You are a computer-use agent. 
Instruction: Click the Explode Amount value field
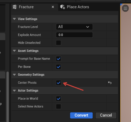point(74,35)
